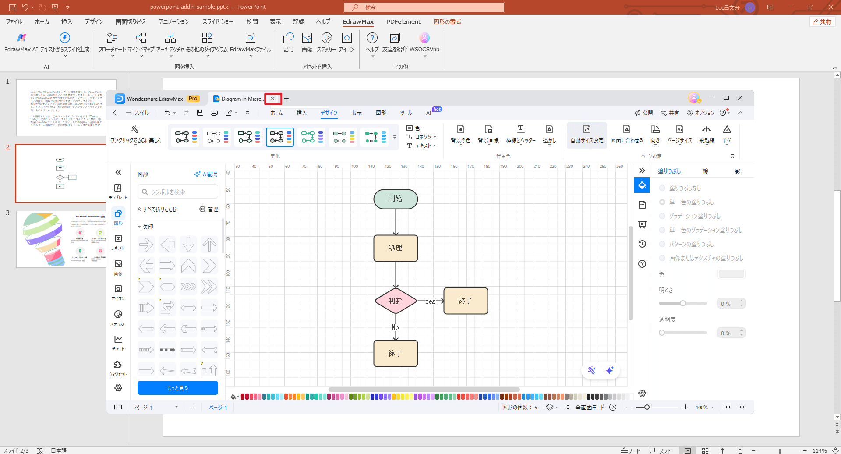
Task: Click ワンクリックでさらに美しく beautify tool
Action: click(135, 135)
